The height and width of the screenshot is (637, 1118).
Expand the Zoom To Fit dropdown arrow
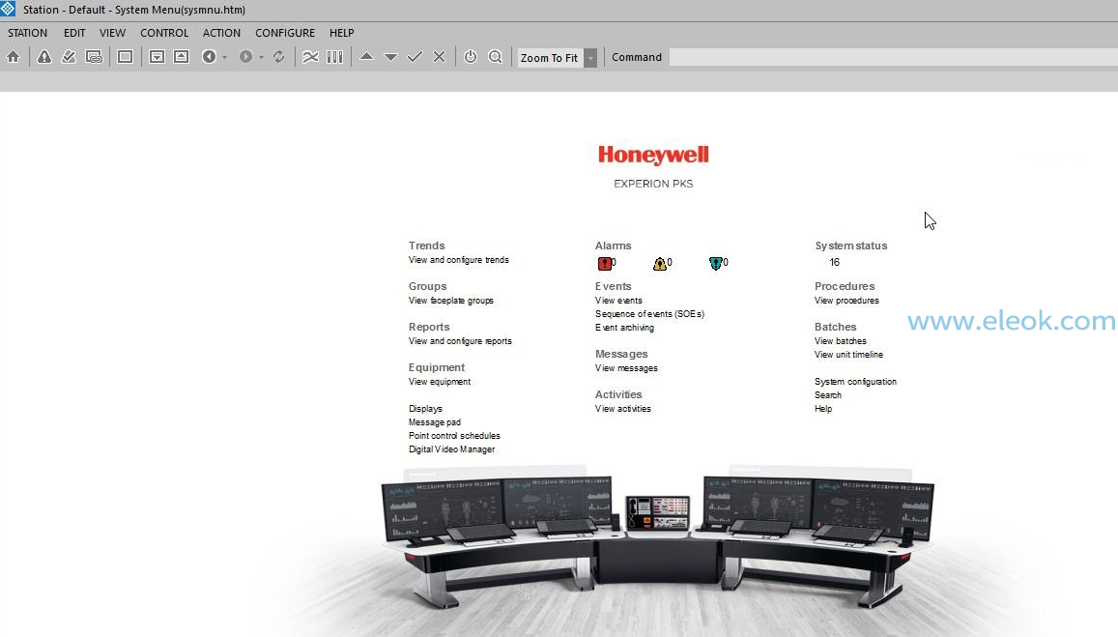pyautogui.click(x=590, y=58)
